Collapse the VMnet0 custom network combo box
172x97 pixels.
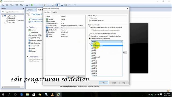(107, 42)
